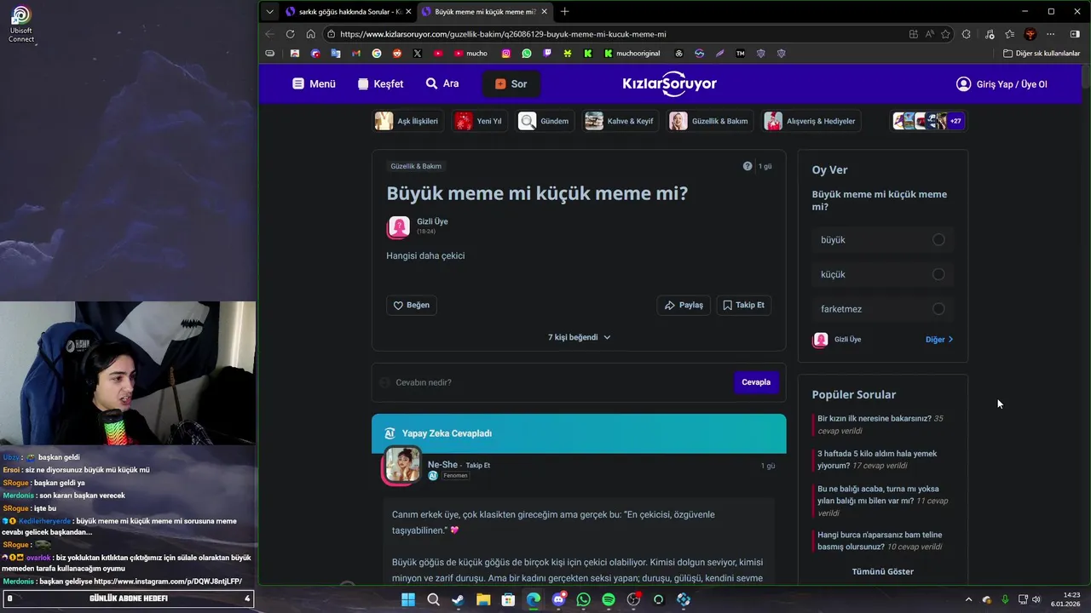
Task: Open the Instagram bookmark icon
Action: point(506,53)
